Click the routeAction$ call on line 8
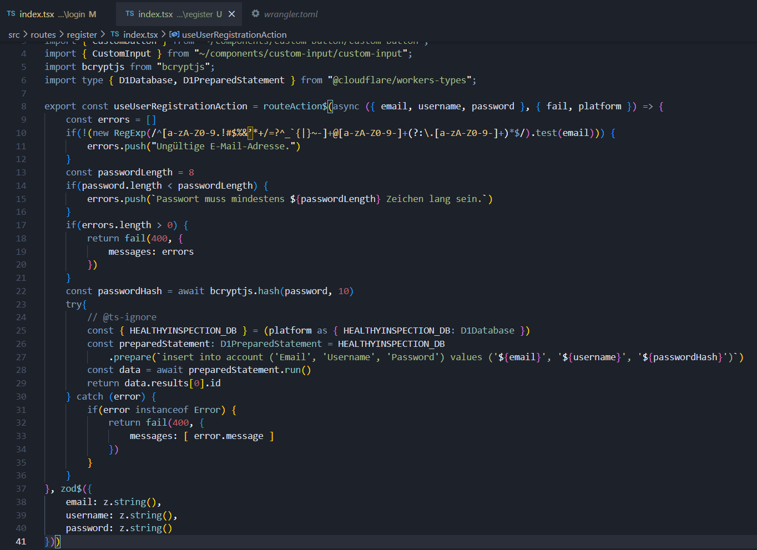 (x=295, y=106)
